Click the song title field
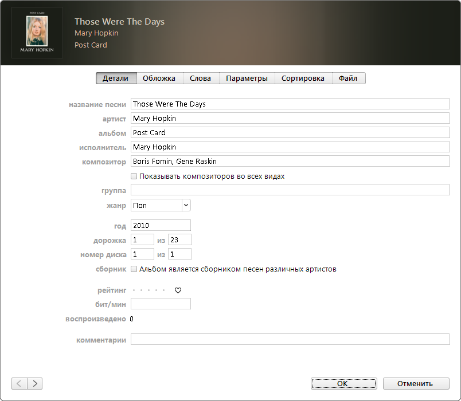 coord(290,104)
